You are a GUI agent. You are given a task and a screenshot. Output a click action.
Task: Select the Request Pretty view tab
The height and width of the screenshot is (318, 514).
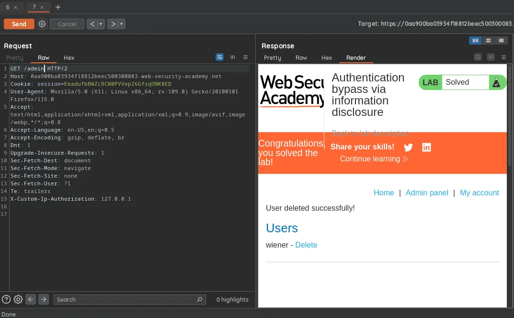(15, 57)
